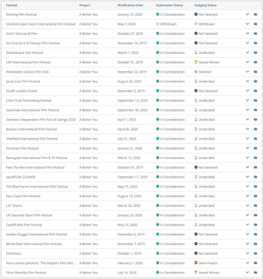Click the hourglass Undecided icon for Slumberjack Film Festival
This screenshot has height=279, width=263.
point(196,53)
